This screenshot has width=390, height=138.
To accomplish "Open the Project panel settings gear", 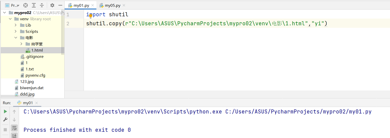I will pos(52,5).
